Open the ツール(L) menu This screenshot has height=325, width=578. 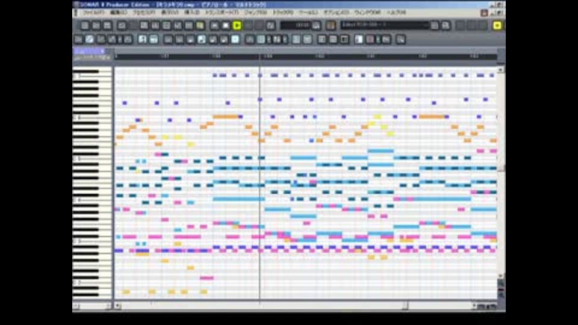pos(308,13)
